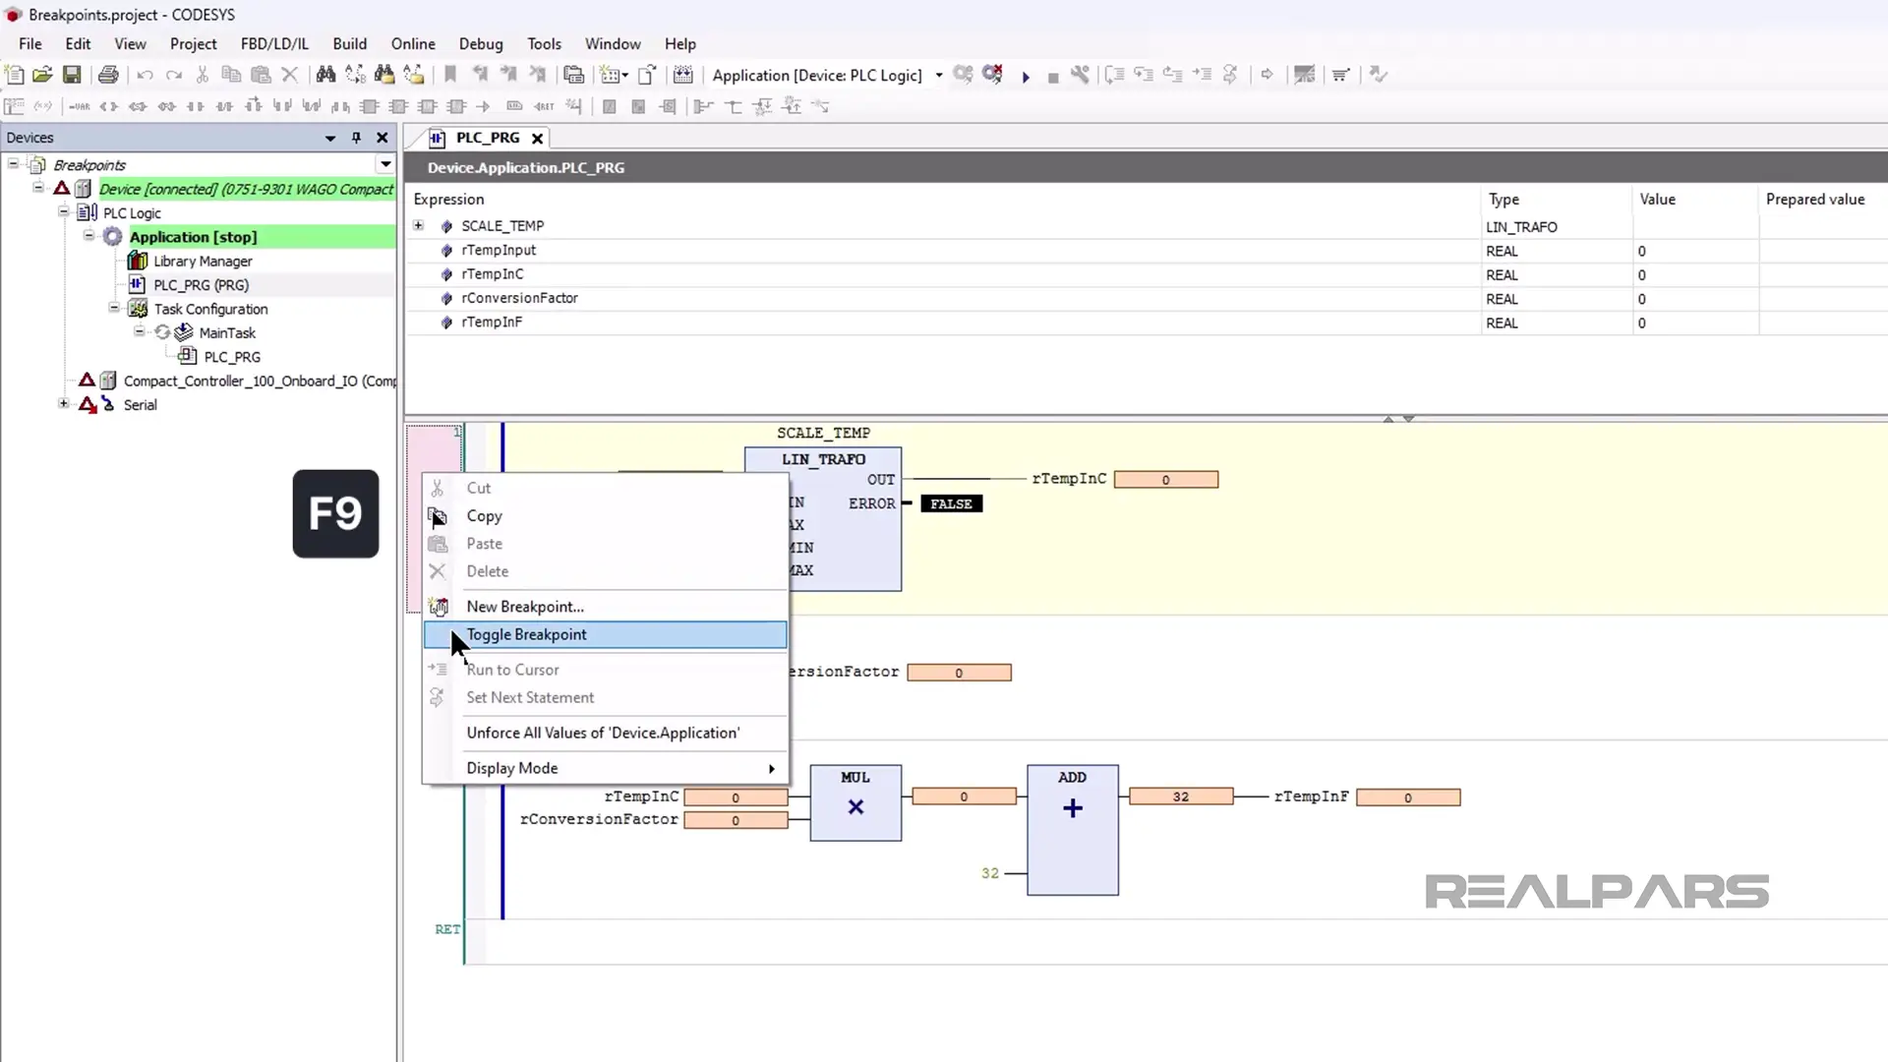Collapse the Task Configuration tree node
This screenshot has height=1062, width=1888.
coord(114,307)
